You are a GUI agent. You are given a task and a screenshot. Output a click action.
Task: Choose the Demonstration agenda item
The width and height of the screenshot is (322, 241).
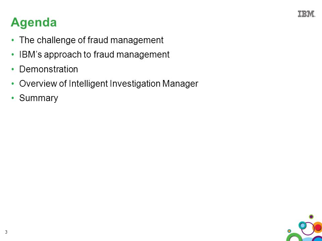(x=49, y=69)
